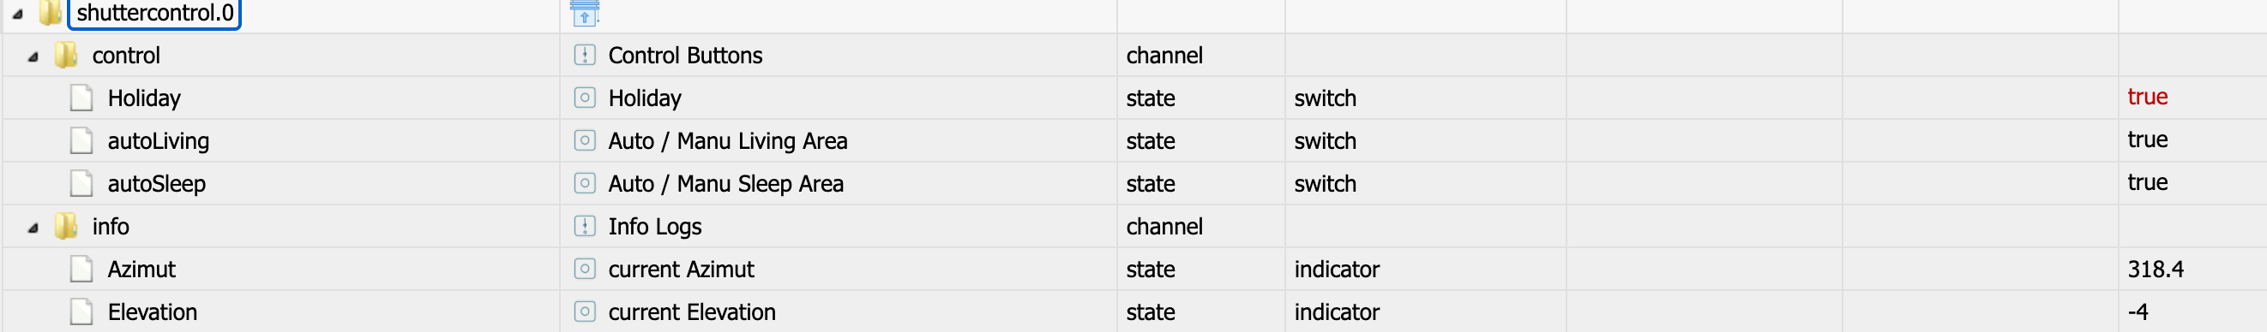Click the Azimut value 318.4
The height and width of the screenshot is (332, 2267).
[x=2156, y=270]
